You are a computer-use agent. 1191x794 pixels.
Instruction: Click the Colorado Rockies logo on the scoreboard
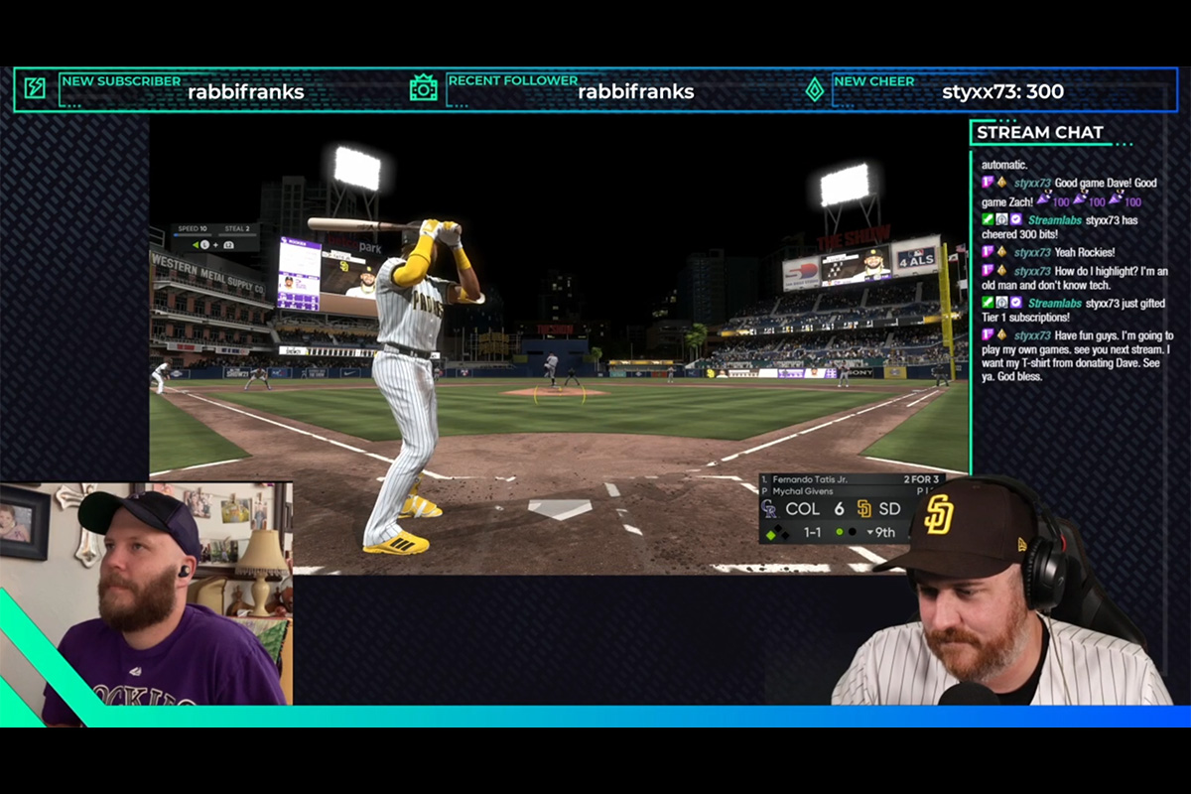point(771,508)
